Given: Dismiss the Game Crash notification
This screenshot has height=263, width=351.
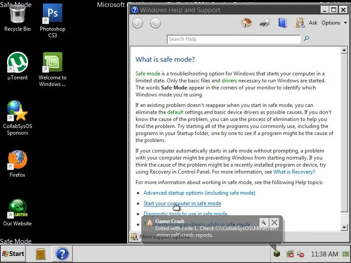Looking at the screenshot, I should pos(274,223).
